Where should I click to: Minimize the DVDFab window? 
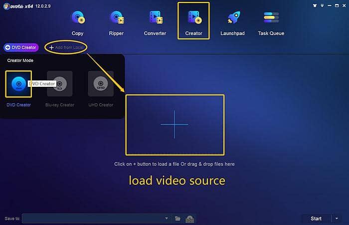click(x=330, y=5)
